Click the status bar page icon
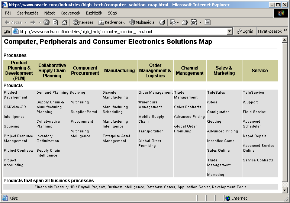Image resolution: width=290 pixels, height=203 pixels. pos(5,198)
